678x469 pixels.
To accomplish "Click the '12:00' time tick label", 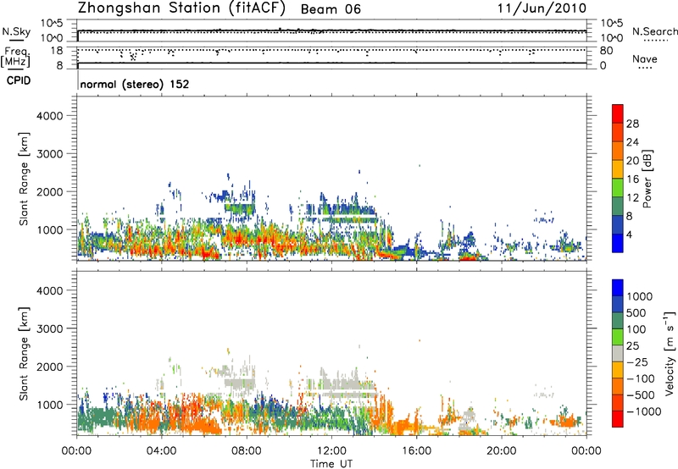I will coord(331,451).
